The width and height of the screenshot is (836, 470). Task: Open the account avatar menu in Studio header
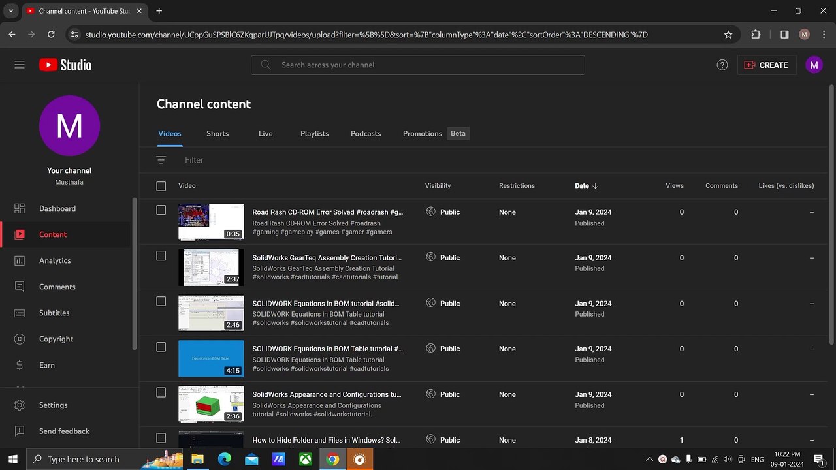[x=814, y=65]
